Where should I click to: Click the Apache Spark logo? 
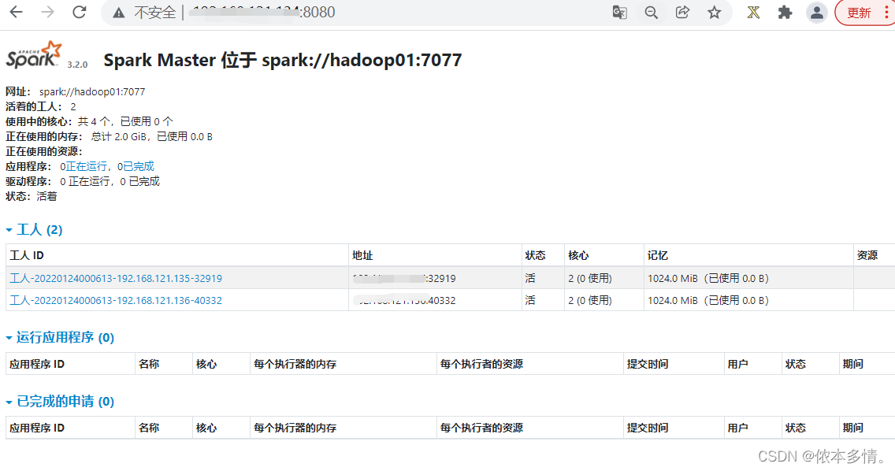coord(34,55)
